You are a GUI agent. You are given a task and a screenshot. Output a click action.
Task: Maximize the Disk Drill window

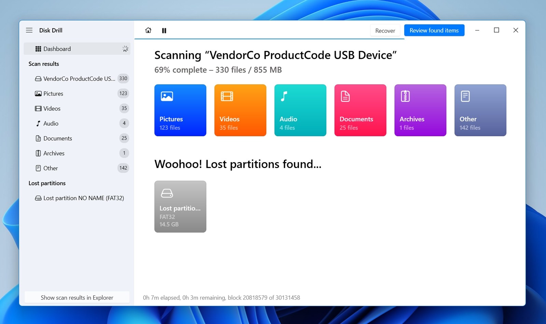pos(496,30)
